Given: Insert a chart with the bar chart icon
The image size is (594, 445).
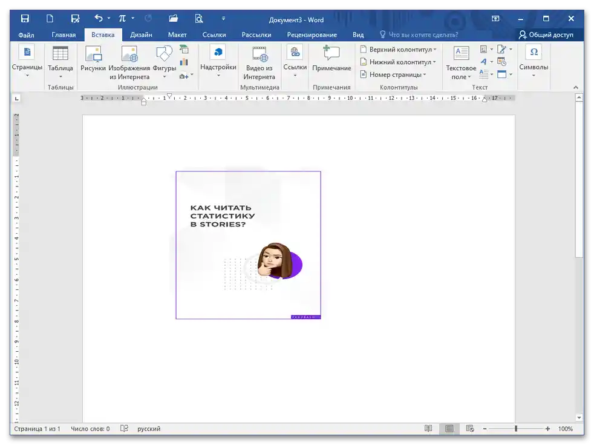Looking at the screenshot, I should point(184,62).
